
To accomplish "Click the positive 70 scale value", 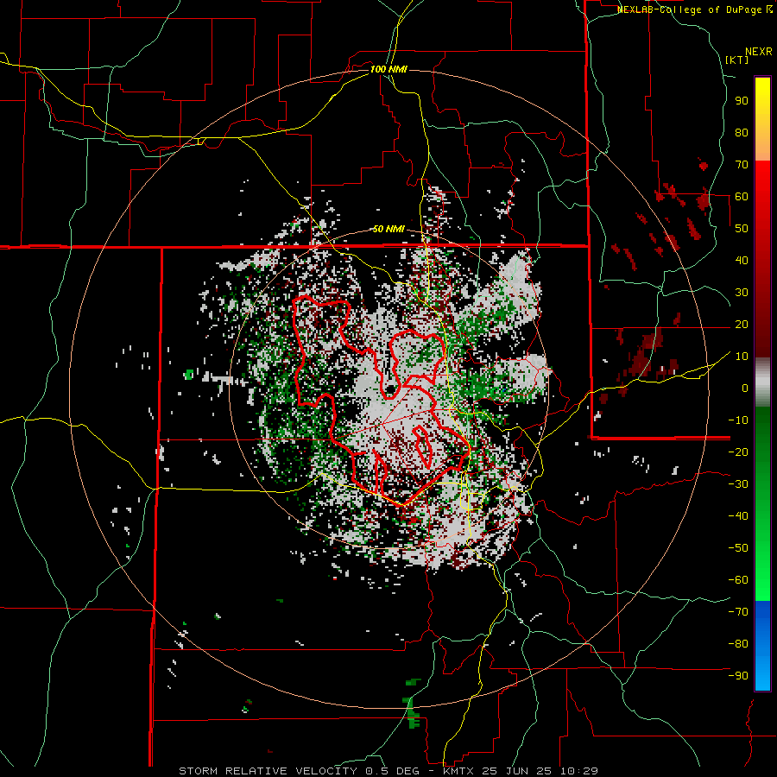I will pyautogui.click(x=742, y=165).
